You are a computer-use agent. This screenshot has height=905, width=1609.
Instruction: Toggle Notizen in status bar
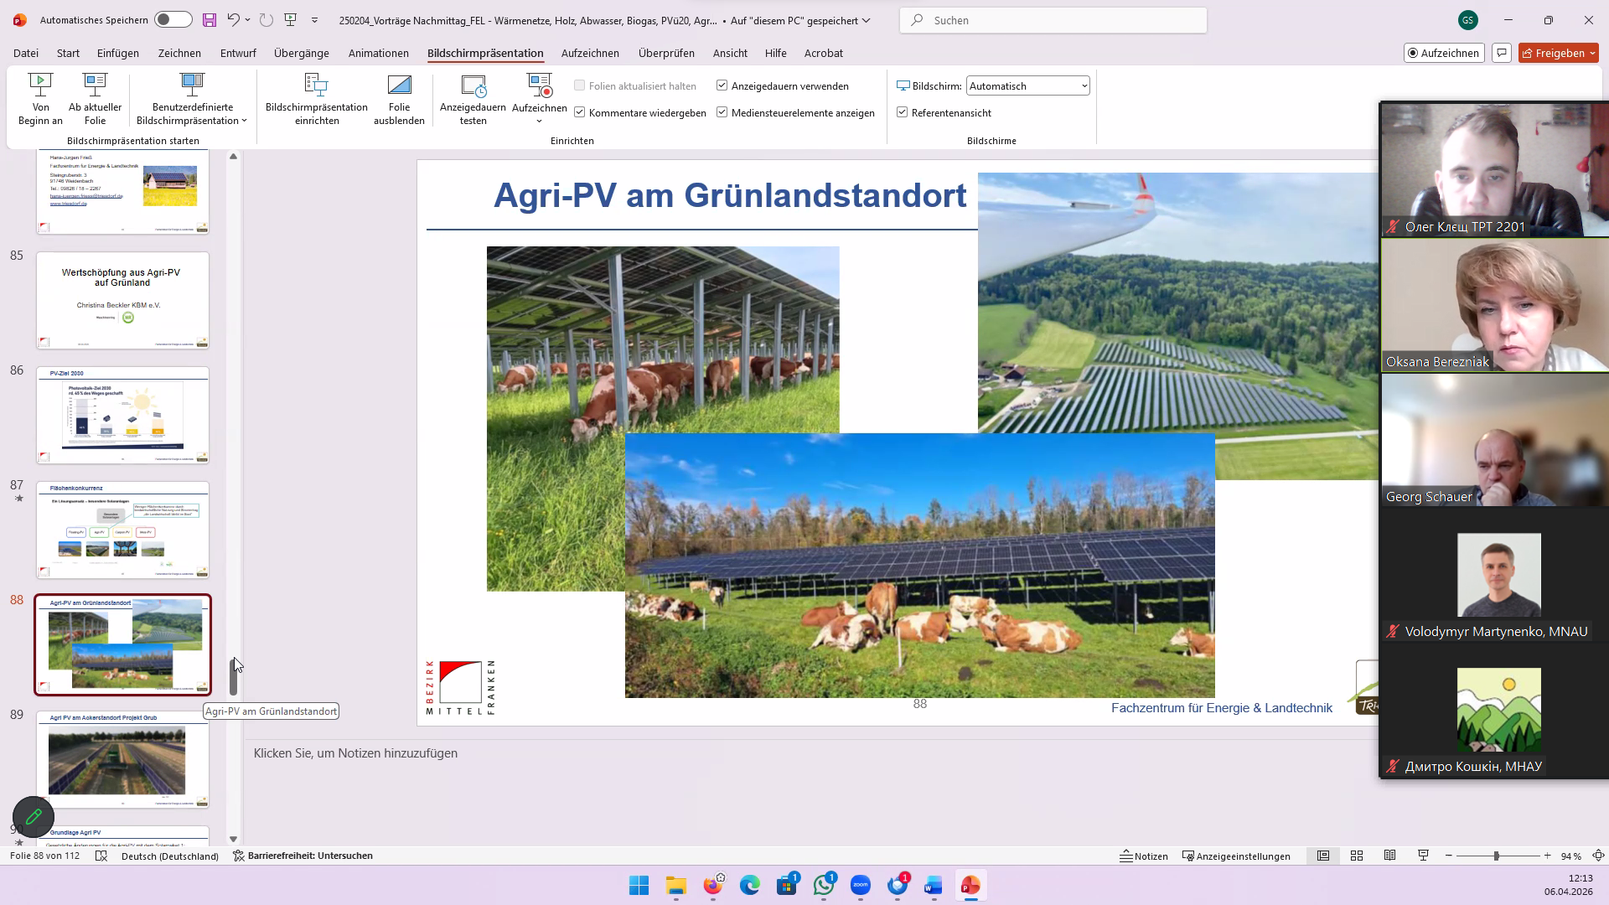click(1144, 856)
